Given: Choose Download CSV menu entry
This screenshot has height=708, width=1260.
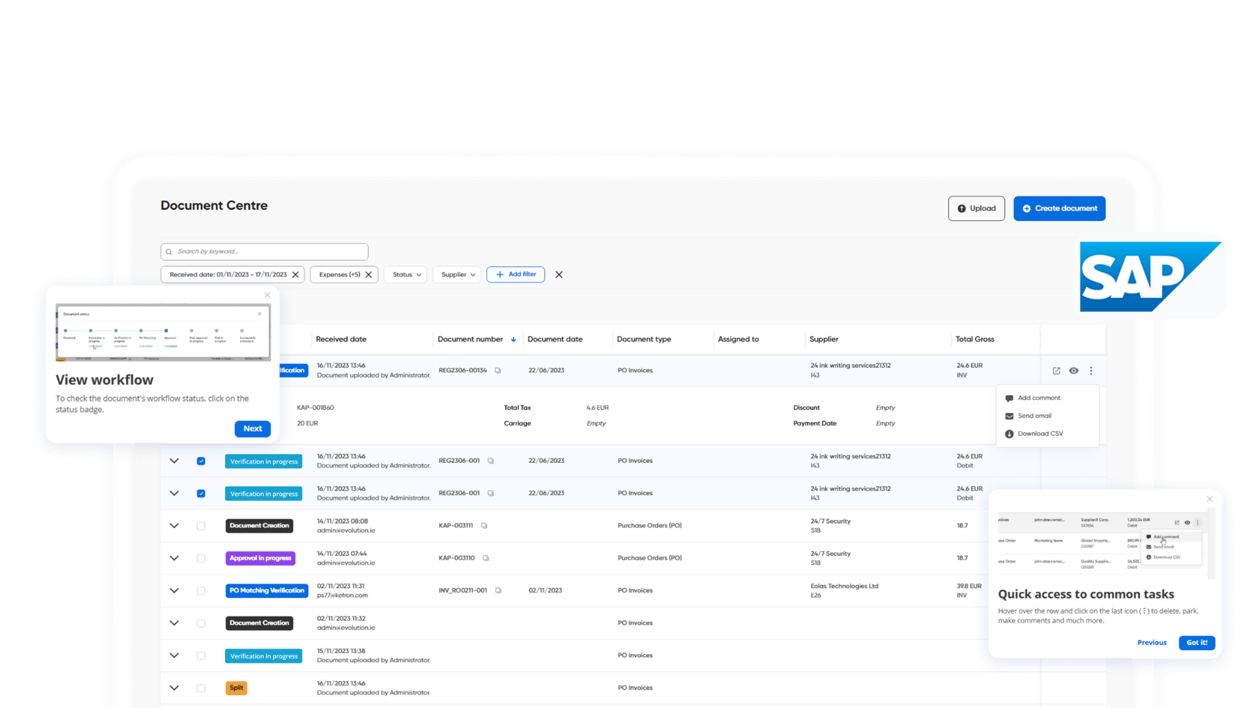Looking at the screenshot, I should [x=1039, y=434].
